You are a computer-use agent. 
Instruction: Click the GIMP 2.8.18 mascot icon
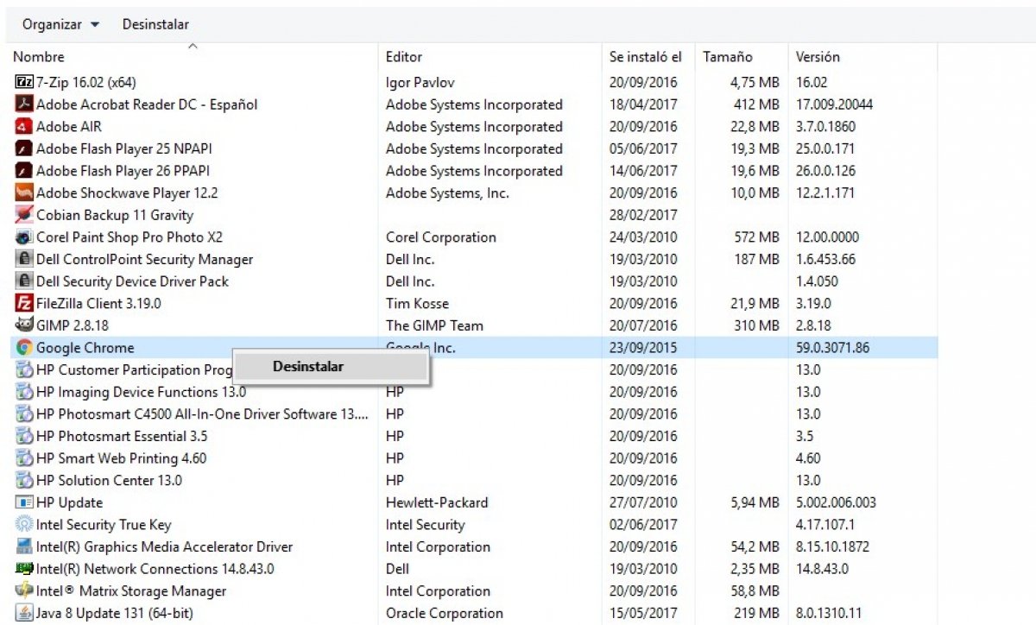pyautogui.click(x=24, y=325)
